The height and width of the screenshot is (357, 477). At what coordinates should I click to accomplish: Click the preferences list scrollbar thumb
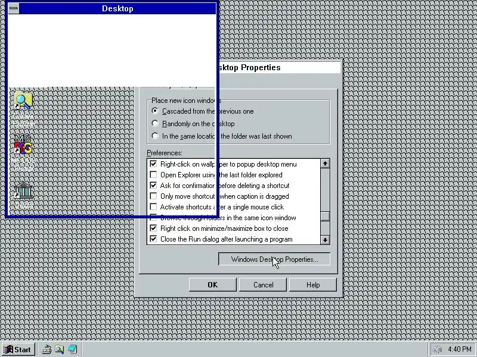325,216
